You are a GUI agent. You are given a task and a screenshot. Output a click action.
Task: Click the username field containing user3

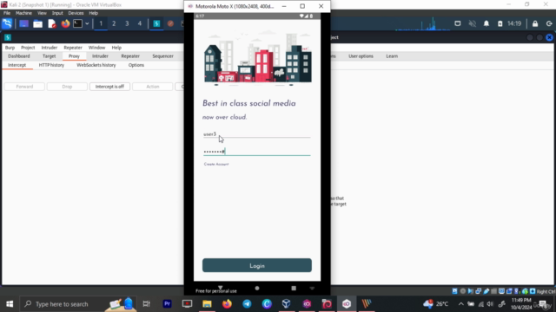pos(257,134)
